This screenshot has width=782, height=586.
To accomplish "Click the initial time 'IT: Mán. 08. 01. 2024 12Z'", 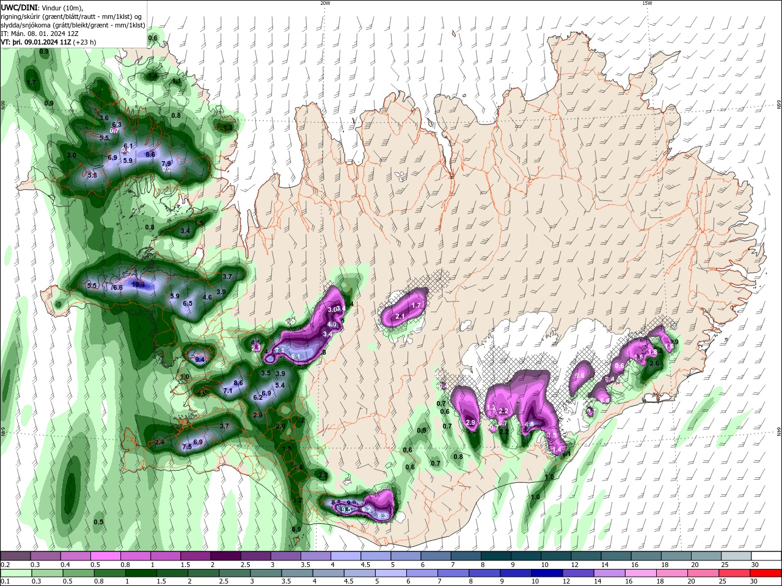I will (40, 34).
